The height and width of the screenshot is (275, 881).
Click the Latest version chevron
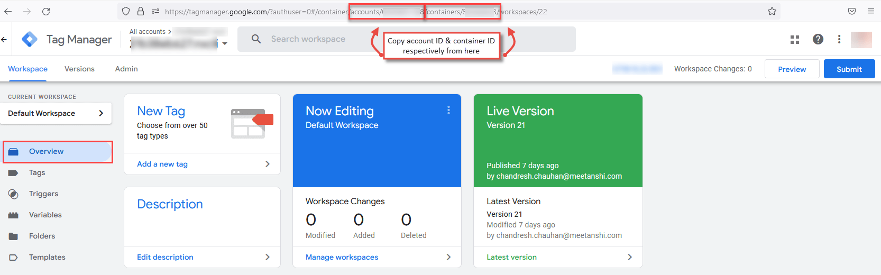pyautogui.click(x=630, y=257)
